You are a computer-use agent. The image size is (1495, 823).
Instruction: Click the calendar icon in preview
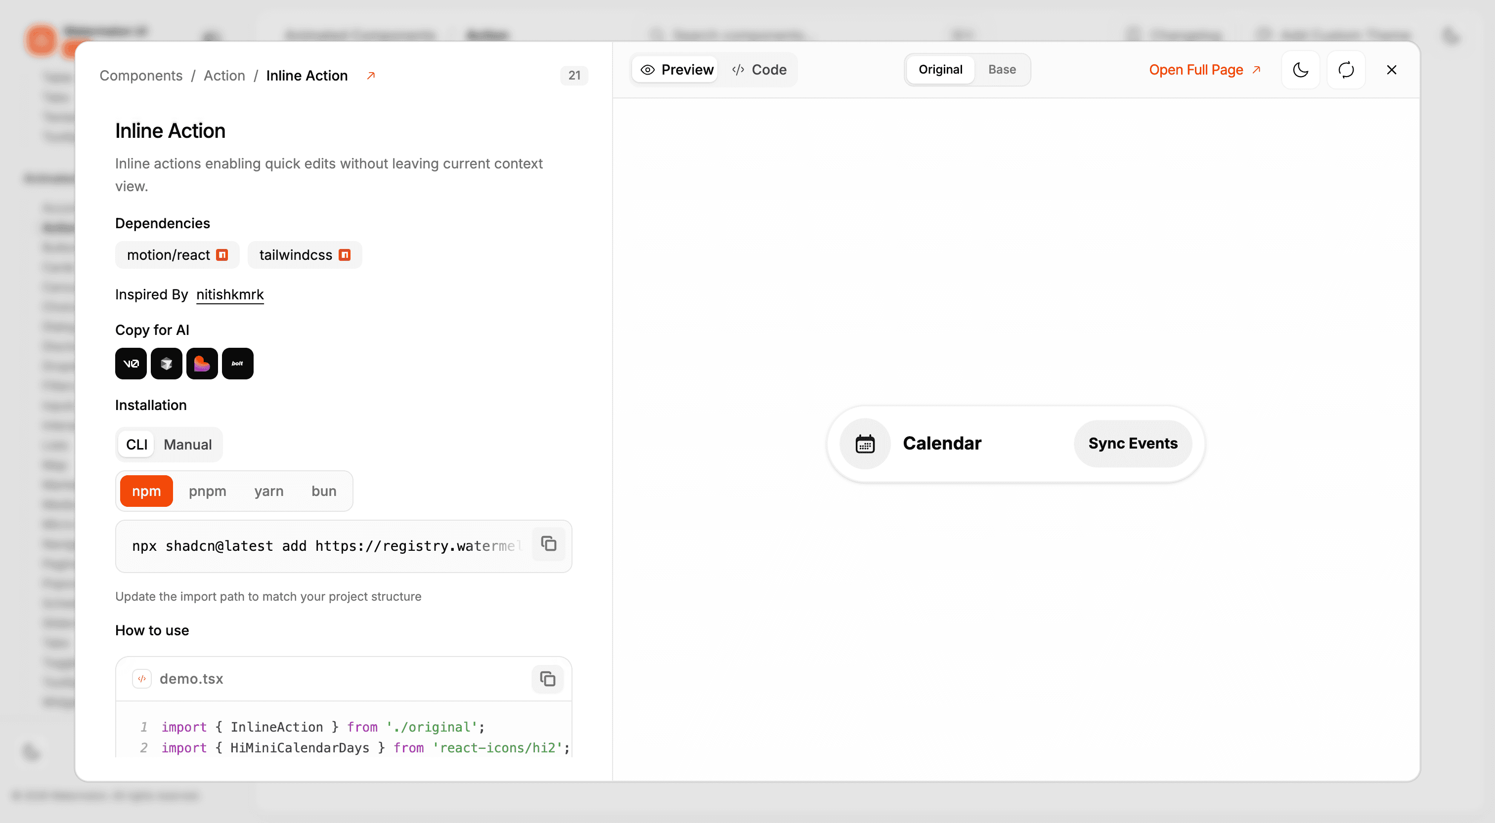tap(865, 444)
